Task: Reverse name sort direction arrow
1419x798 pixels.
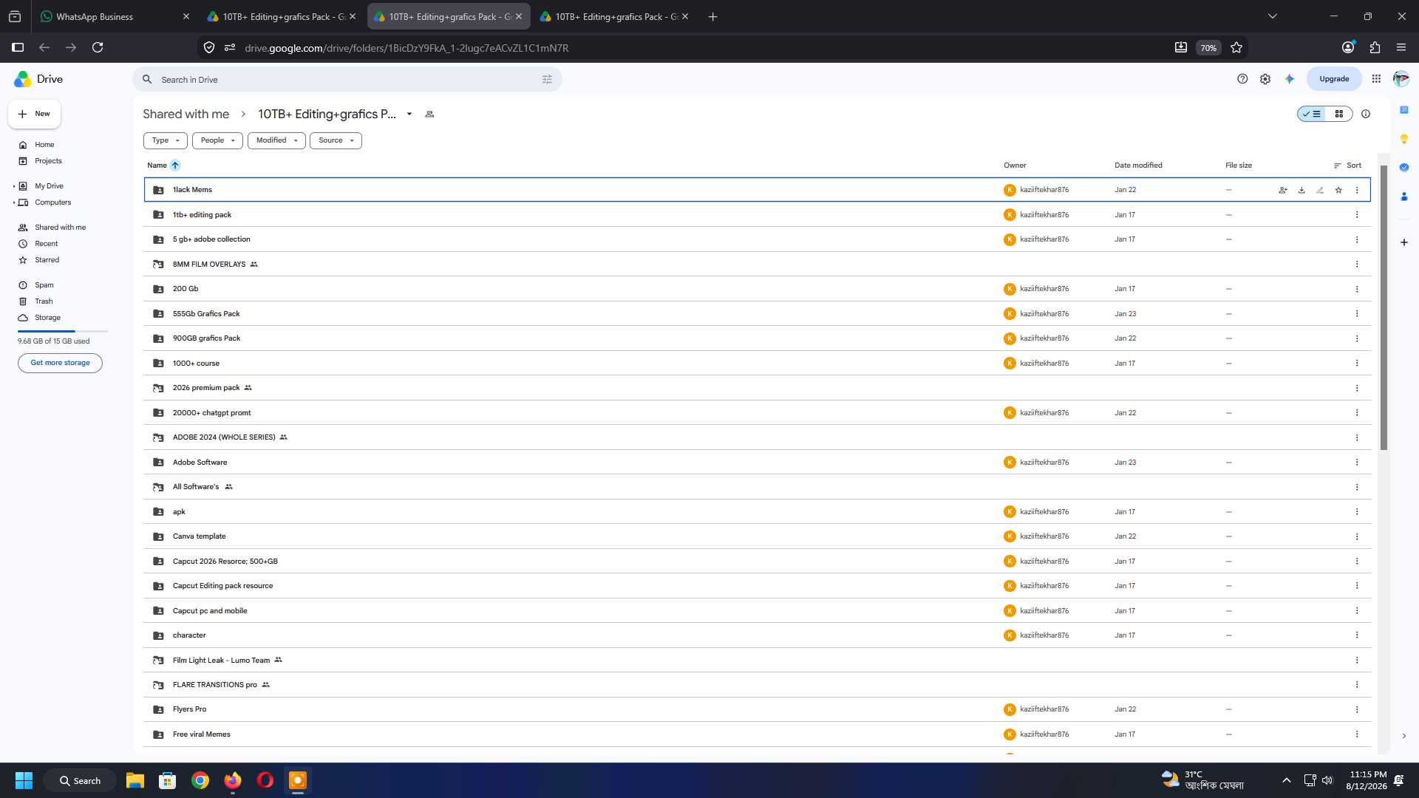Action: [x=175, y=166]
